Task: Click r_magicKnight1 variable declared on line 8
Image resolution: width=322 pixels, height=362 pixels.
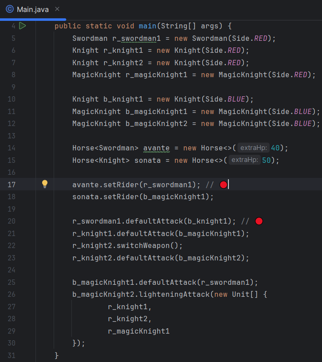Action: tap(157, 75)
